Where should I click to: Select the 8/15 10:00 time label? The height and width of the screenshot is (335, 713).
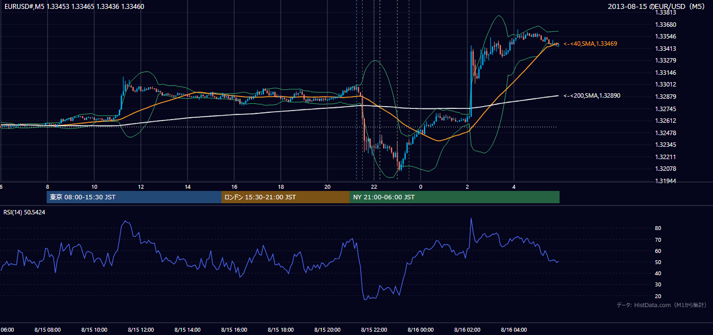click(x=94, y=329)
